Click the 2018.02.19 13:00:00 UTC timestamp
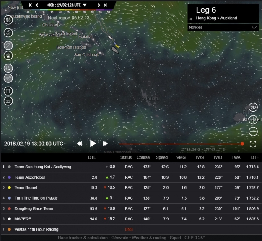The height and width of the screenshot is (241, 262). (34, 144)
